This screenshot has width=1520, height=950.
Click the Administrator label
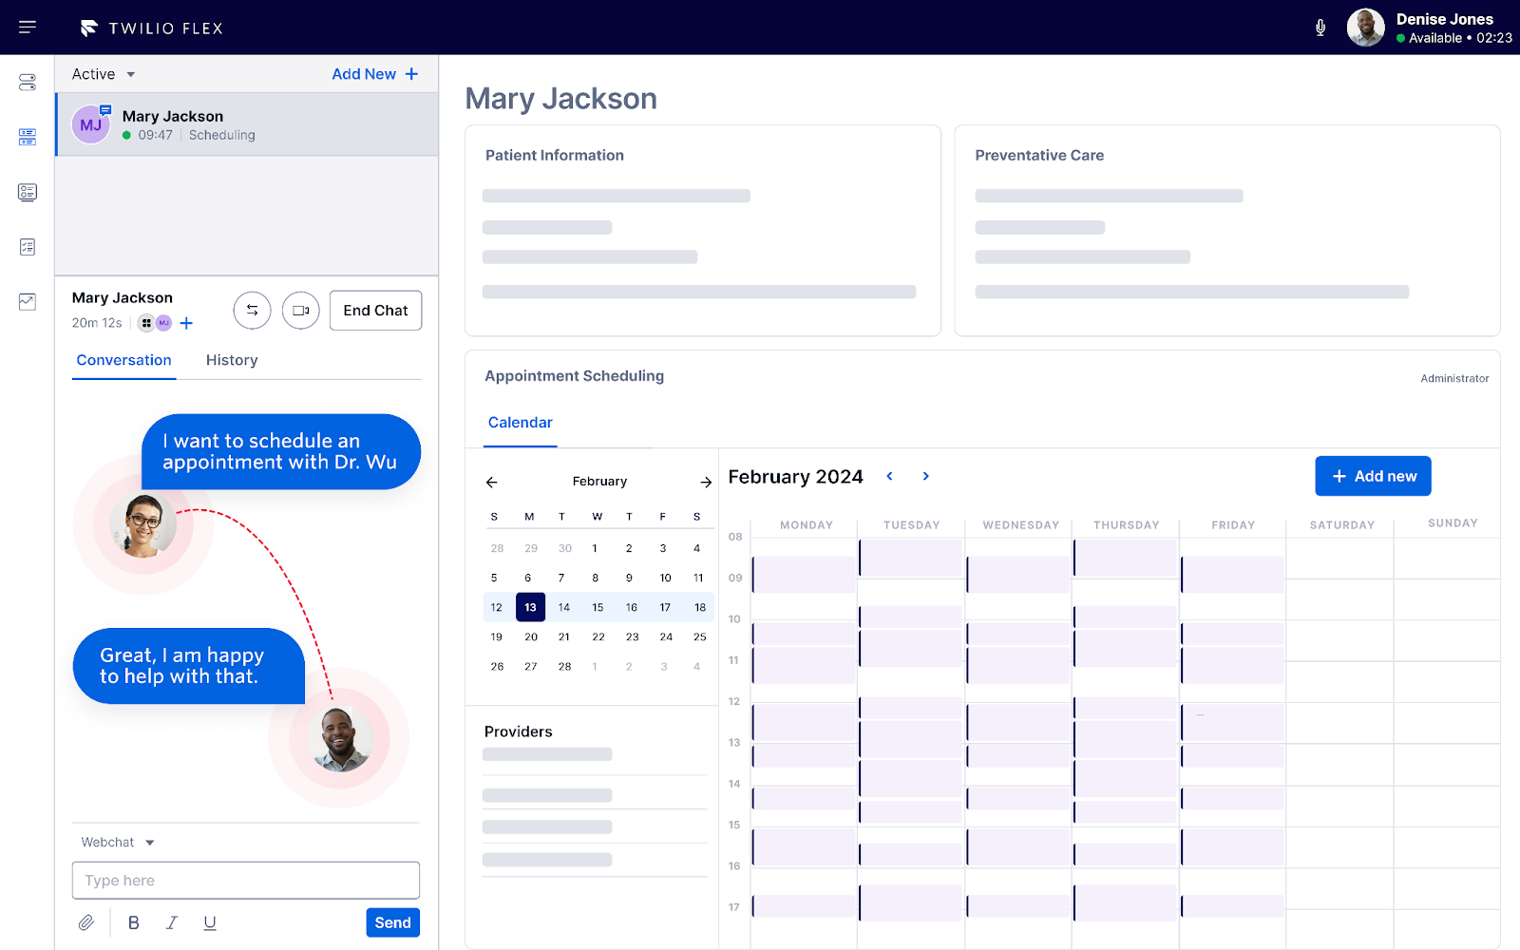[x=1454, y=378]
